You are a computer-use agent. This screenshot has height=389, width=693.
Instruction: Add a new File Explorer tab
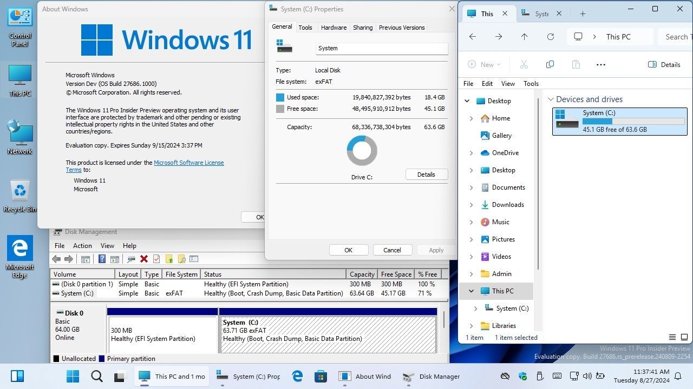(x=583, y=14)
